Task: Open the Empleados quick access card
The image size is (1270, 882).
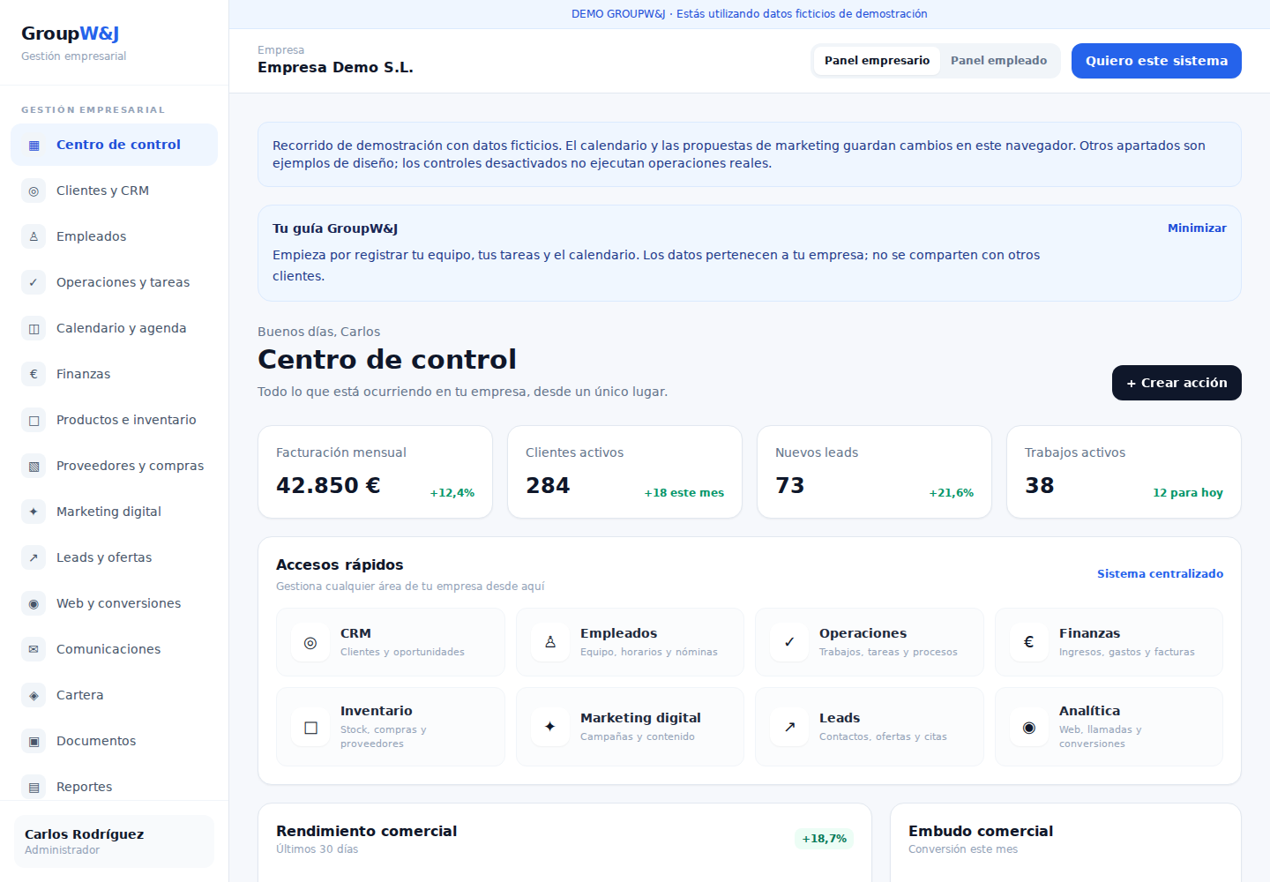Action: coord(630,642)
